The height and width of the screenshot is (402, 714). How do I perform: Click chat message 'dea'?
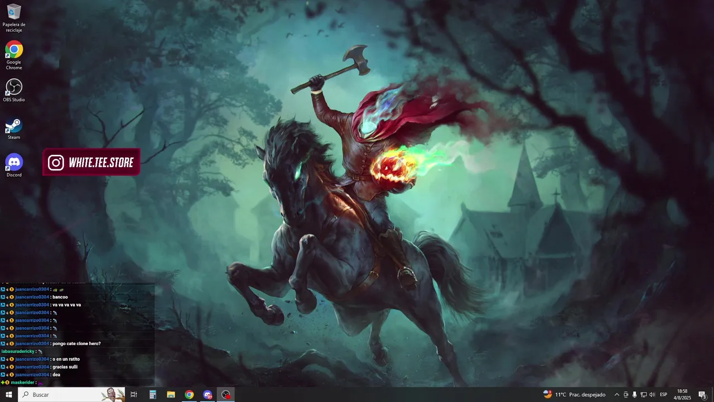click(x=56, y=375)
